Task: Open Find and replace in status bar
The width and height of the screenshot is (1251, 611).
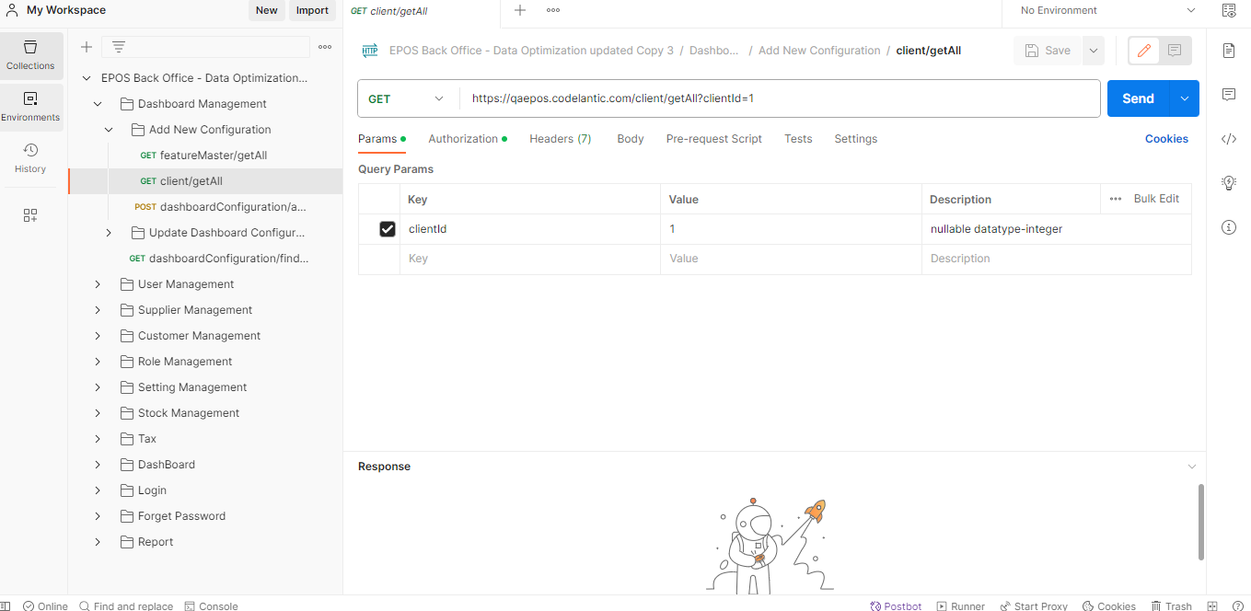Action: (126, 606)
